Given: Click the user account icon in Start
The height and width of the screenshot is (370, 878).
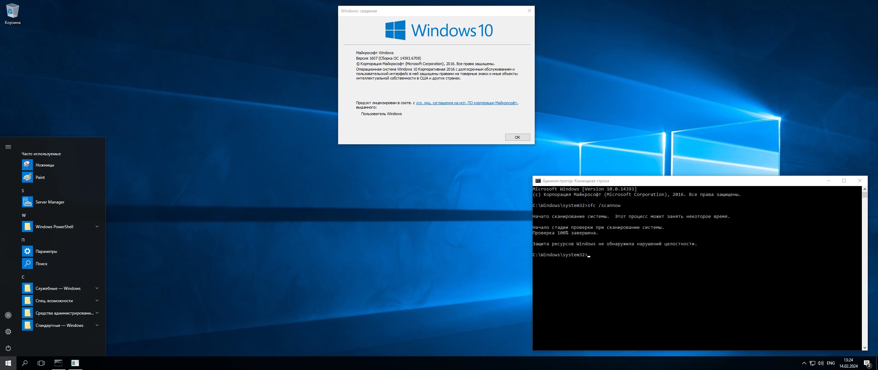Looking at the screenshot, I should [x=8, y=315].
